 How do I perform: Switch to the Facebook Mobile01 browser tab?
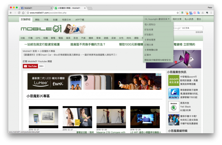click(x=36, y=8)
